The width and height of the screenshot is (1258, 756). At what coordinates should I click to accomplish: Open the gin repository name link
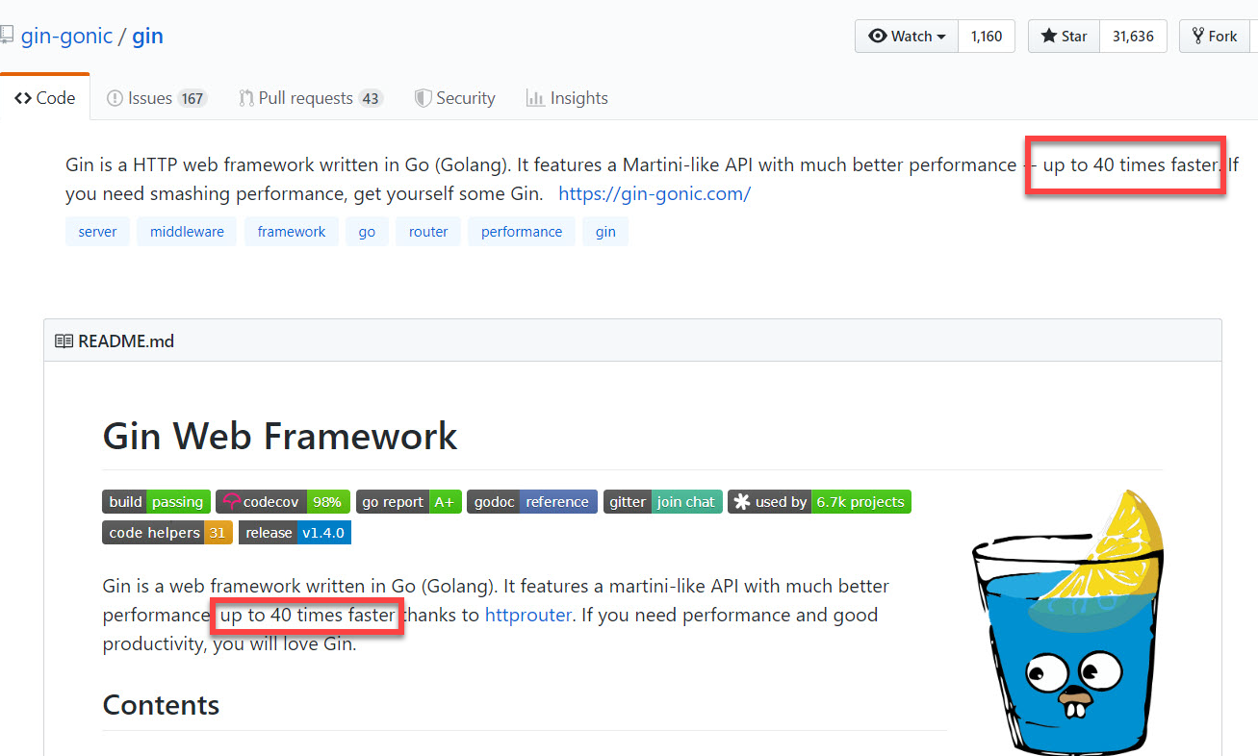tap(147, 37)
